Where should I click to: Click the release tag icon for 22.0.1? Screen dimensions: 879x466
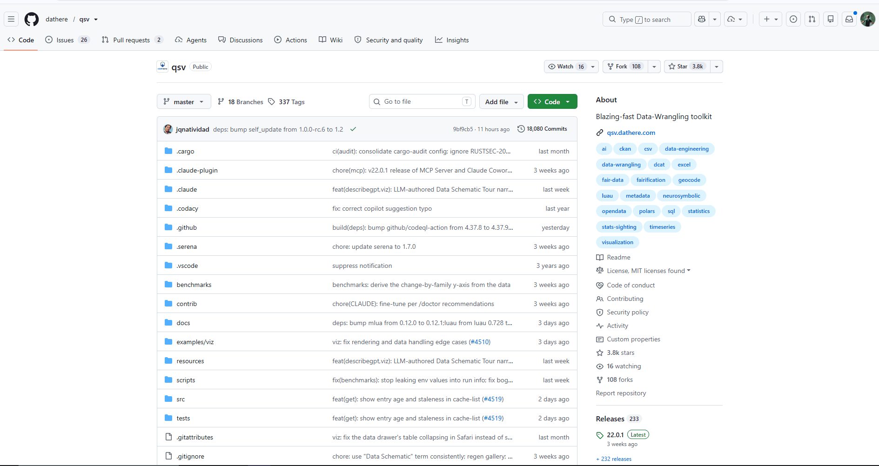(600, 435)
